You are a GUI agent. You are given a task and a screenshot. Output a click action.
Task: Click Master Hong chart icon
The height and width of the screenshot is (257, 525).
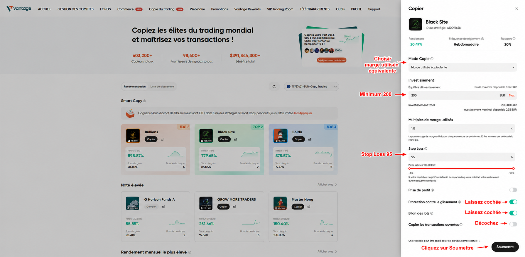(309, 207)
